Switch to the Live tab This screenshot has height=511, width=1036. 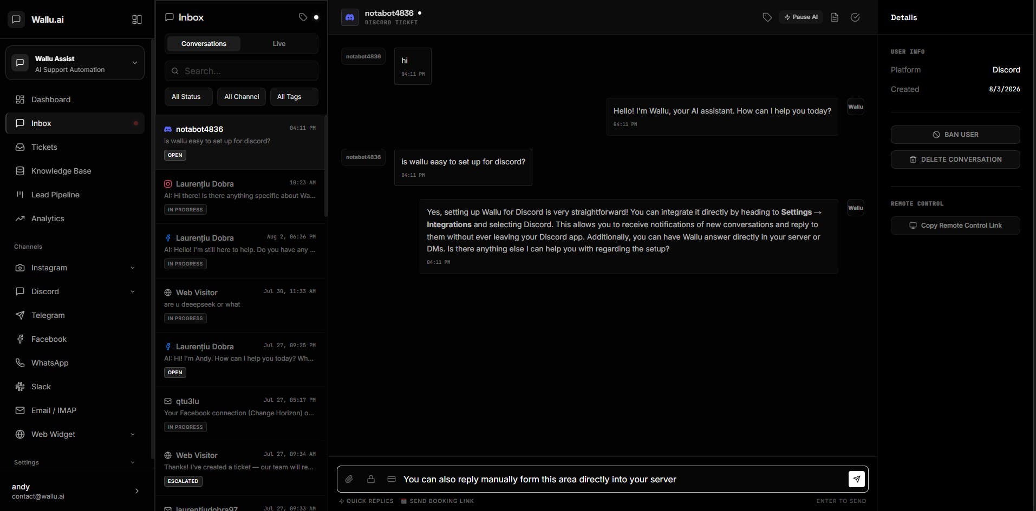point(279,44)
